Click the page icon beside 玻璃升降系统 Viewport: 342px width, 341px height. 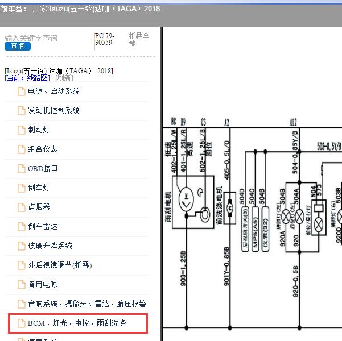coord(22,246)
